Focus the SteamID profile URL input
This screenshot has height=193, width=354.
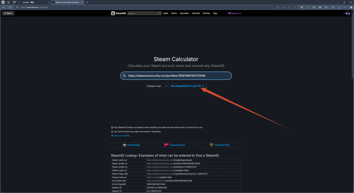click(176, 76)
